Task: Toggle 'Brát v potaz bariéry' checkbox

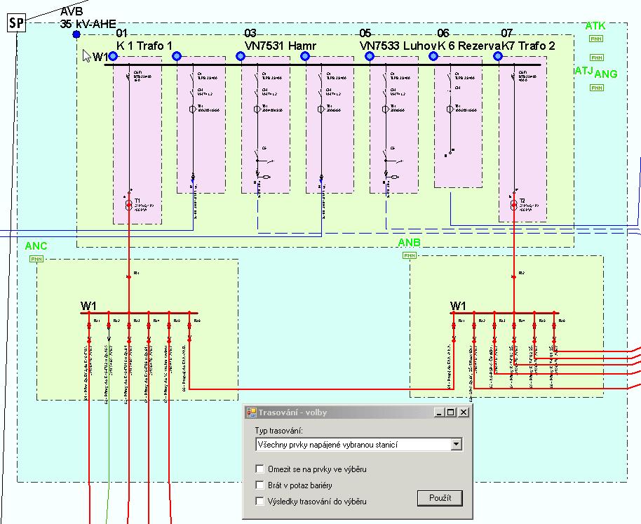Action: pos(259,485)
